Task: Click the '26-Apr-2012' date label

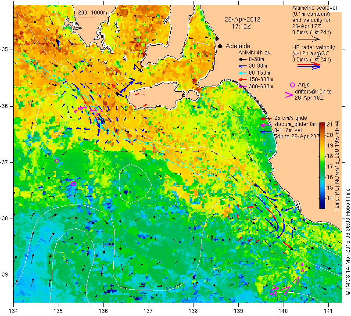Action: coord(243,19)
